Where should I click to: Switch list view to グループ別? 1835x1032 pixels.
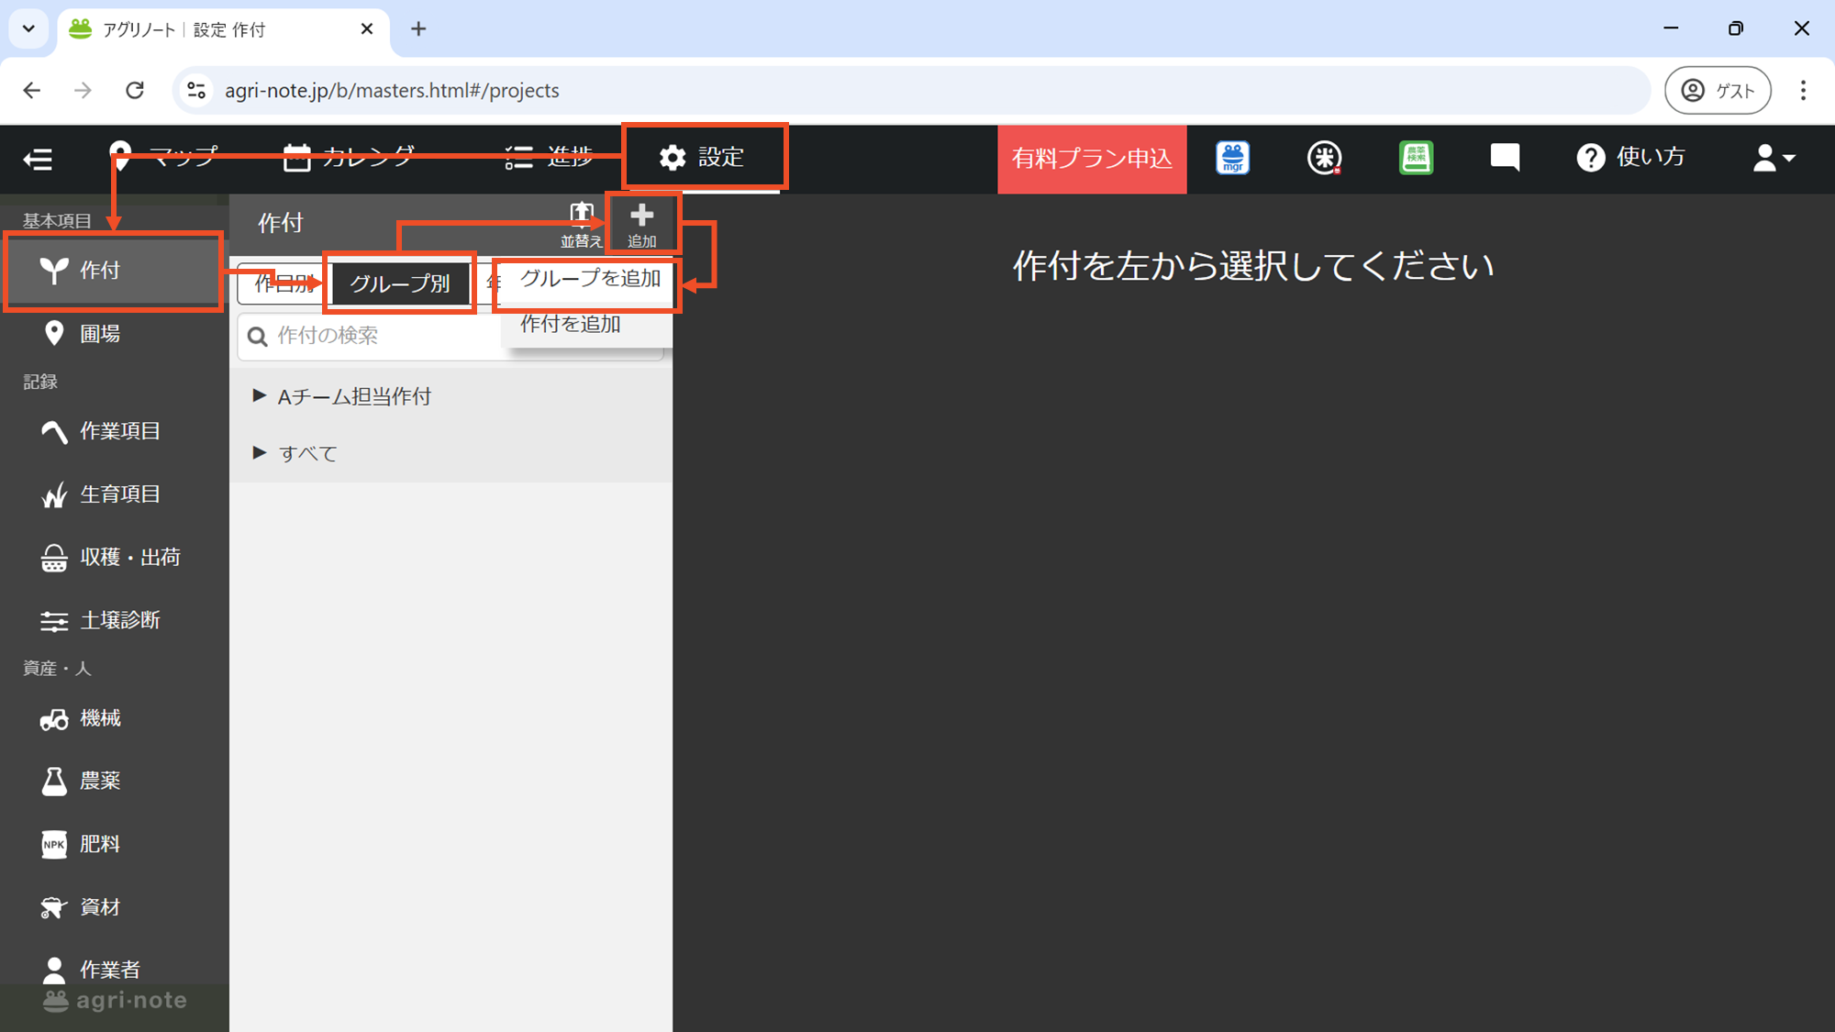400,283
